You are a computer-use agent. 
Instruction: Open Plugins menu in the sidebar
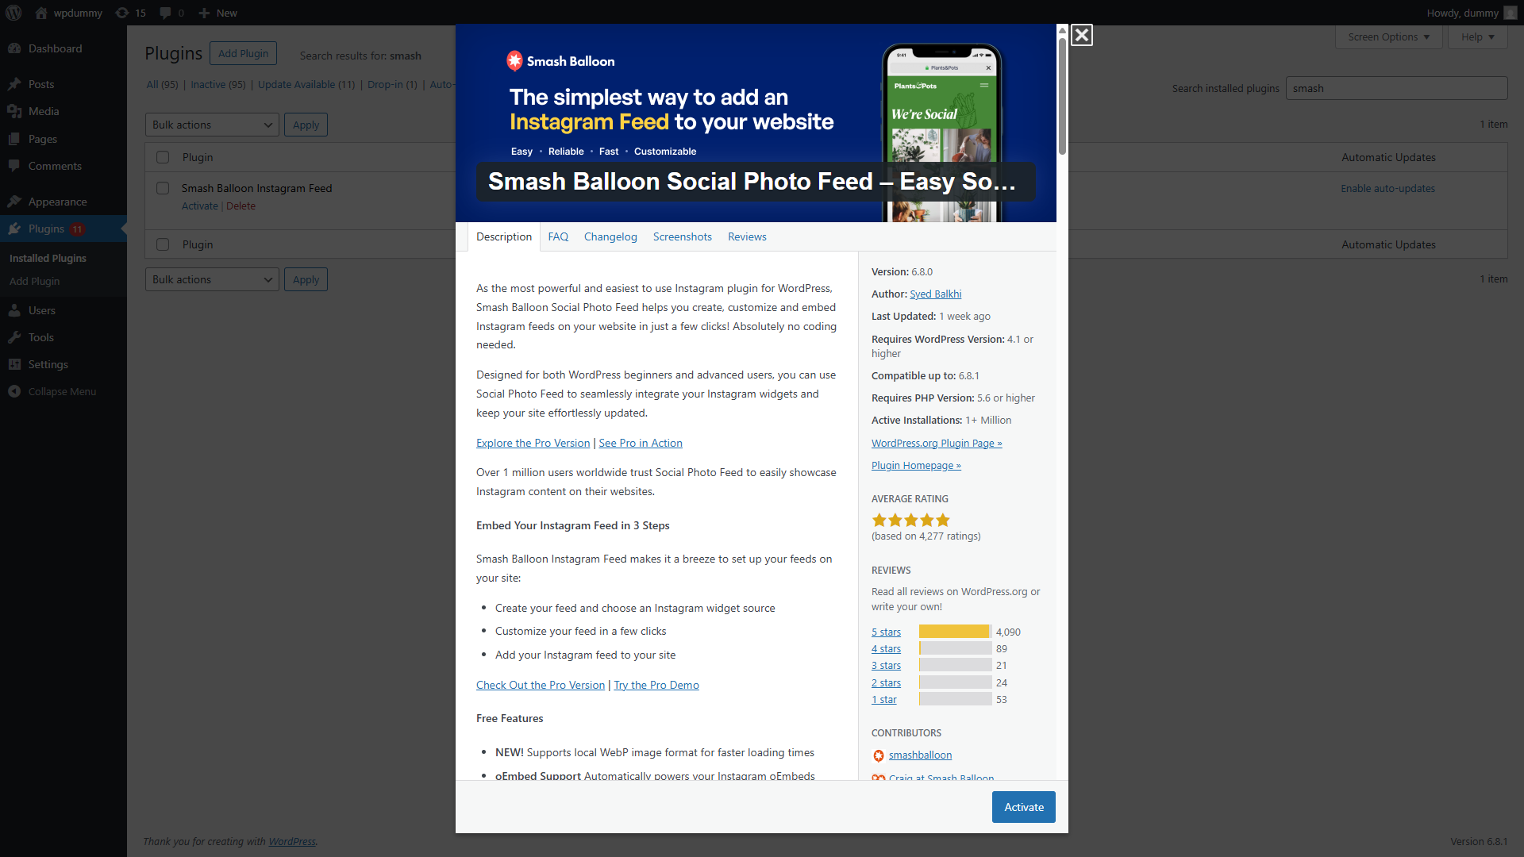point(46,229)
